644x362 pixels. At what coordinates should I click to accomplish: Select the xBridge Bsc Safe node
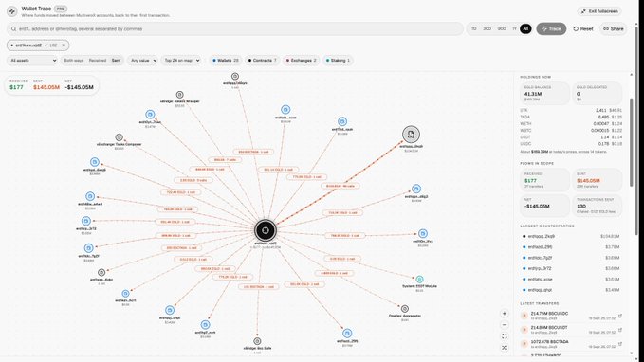(257, 341)
